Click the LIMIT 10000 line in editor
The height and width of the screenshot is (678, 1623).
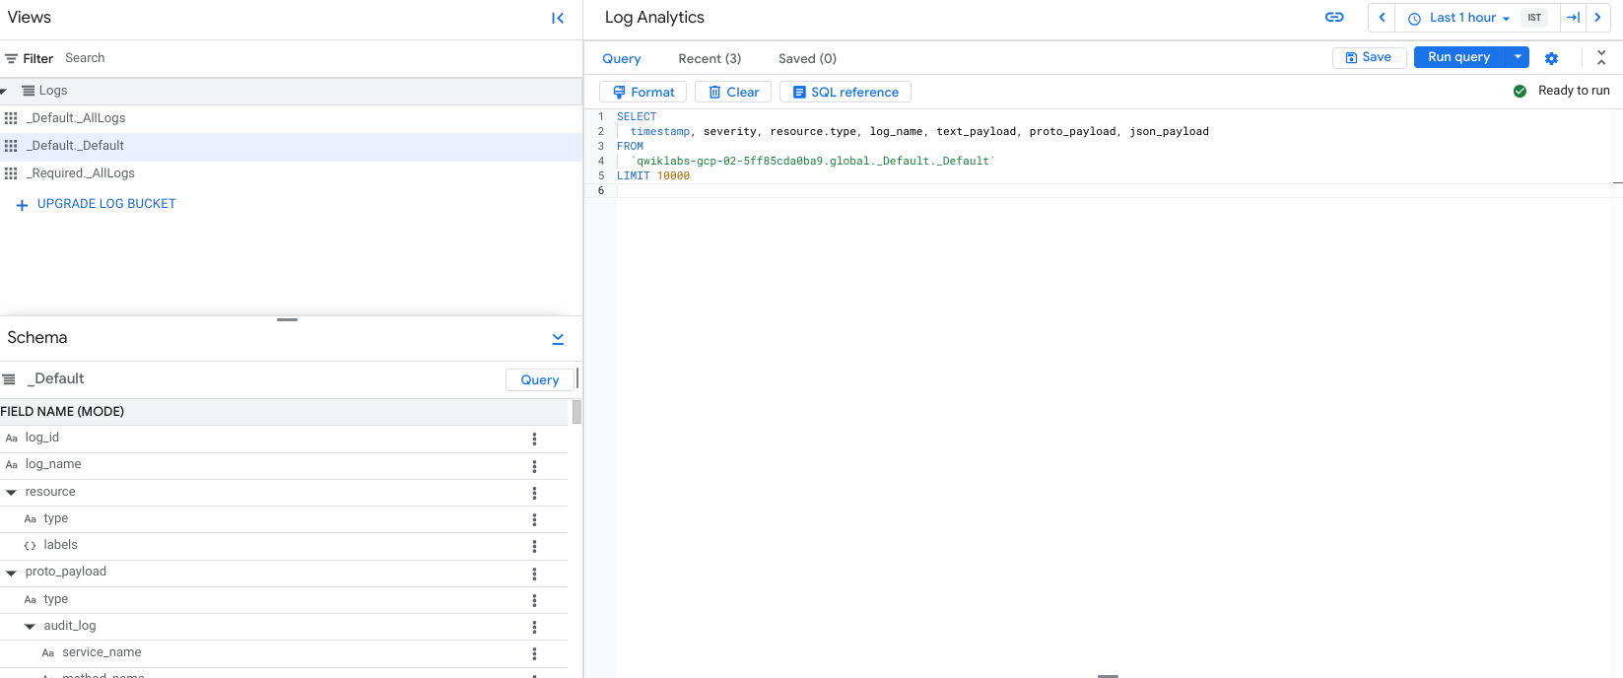tap(653, 176)
